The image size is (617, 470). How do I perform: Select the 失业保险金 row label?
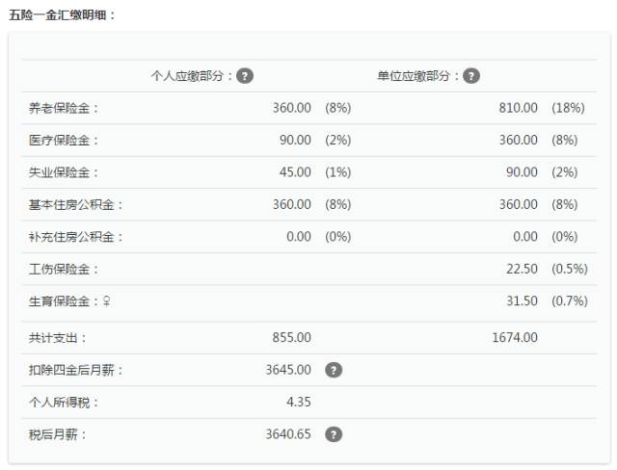[63, 172]
